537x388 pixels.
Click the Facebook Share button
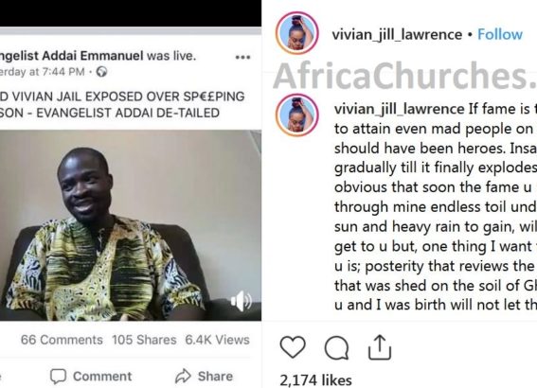205,376
